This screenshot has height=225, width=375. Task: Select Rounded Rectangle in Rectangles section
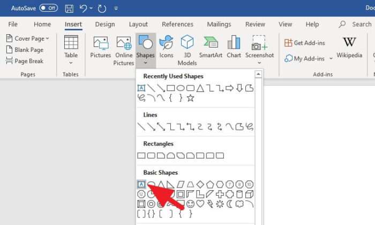[x=151, y=156]
